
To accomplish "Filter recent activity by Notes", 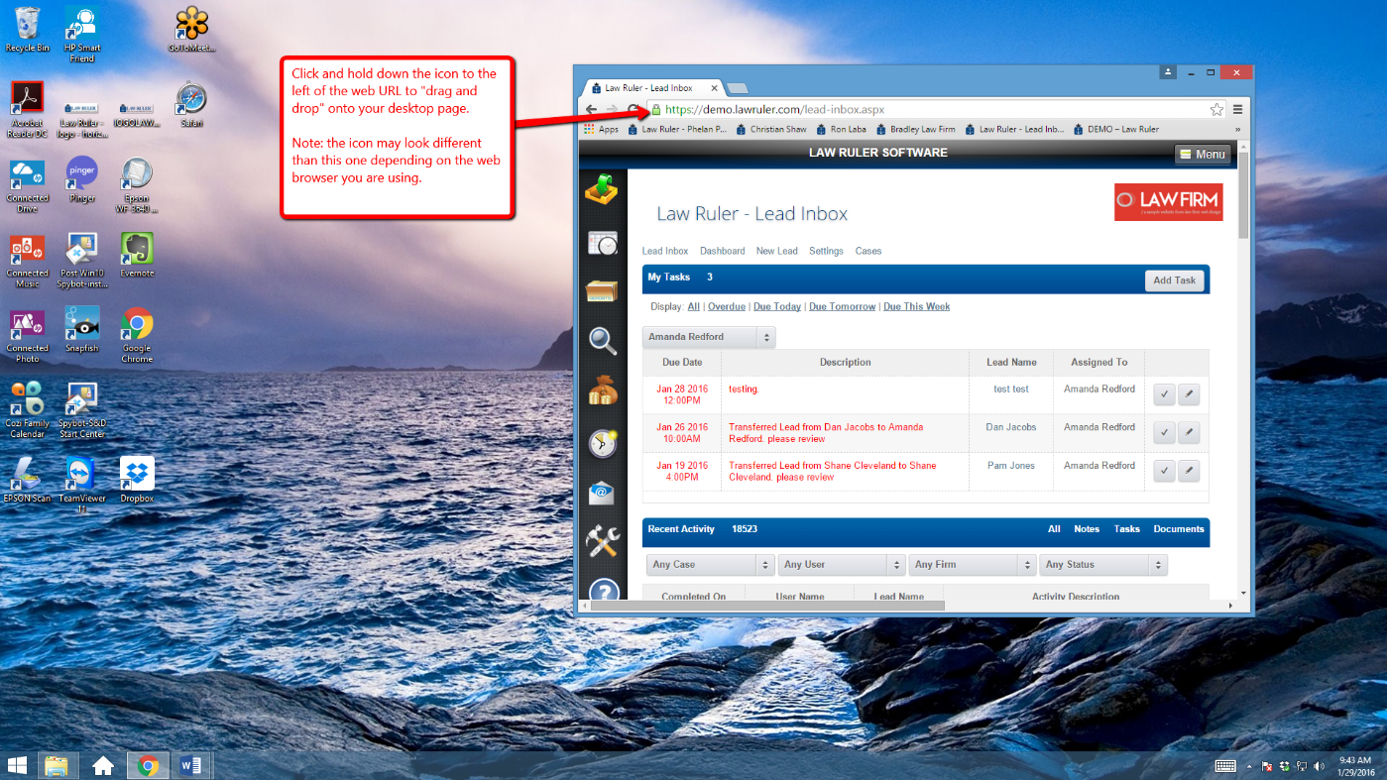I will click(x=1087, y=529).
